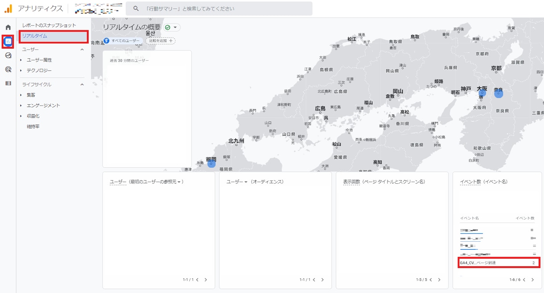Next page arrow in イベント数 card
The width and height of the screenshot is (544, 293).
[x=532, y=280]
